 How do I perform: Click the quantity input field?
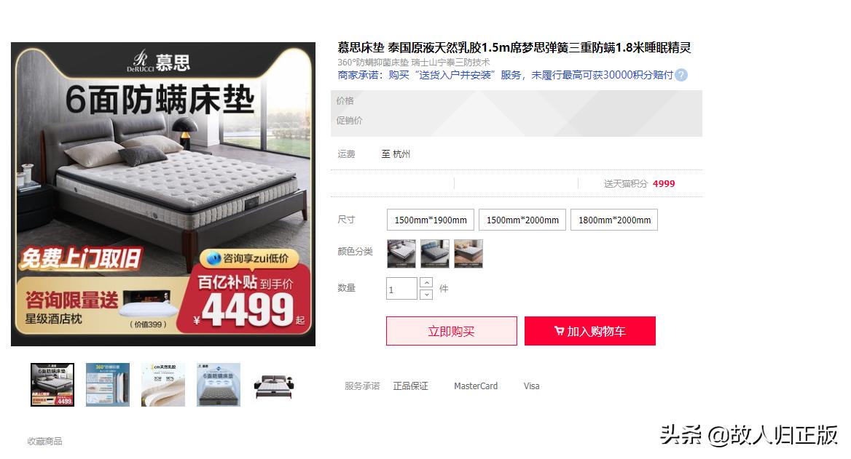point(401,289)
